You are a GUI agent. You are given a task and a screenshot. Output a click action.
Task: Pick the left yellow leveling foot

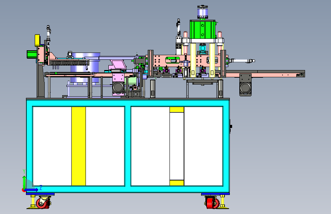point(32,202)
